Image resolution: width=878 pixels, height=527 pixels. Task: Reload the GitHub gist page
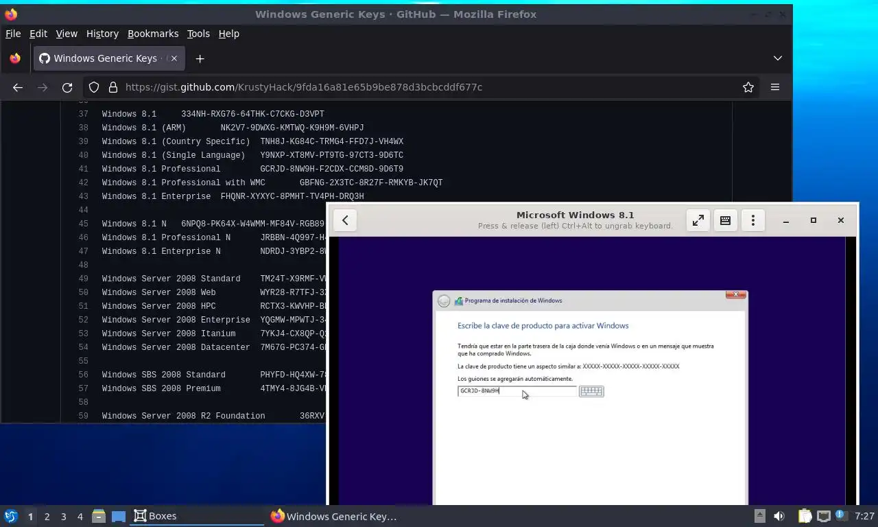point(67,87)
